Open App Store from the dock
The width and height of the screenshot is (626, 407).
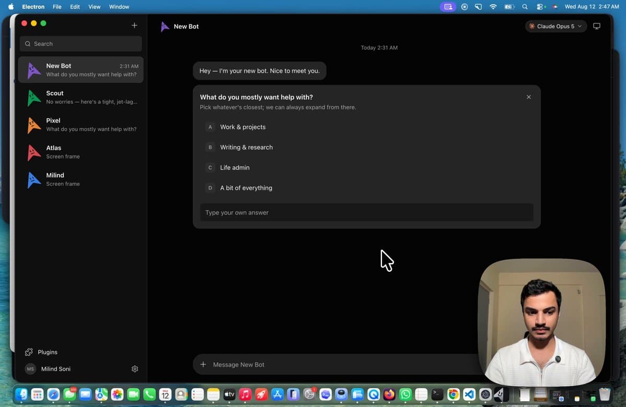tap(278, 394)
